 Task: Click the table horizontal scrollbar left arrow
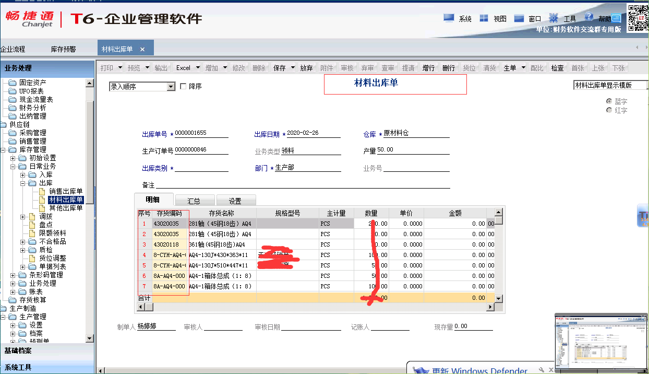140,307
